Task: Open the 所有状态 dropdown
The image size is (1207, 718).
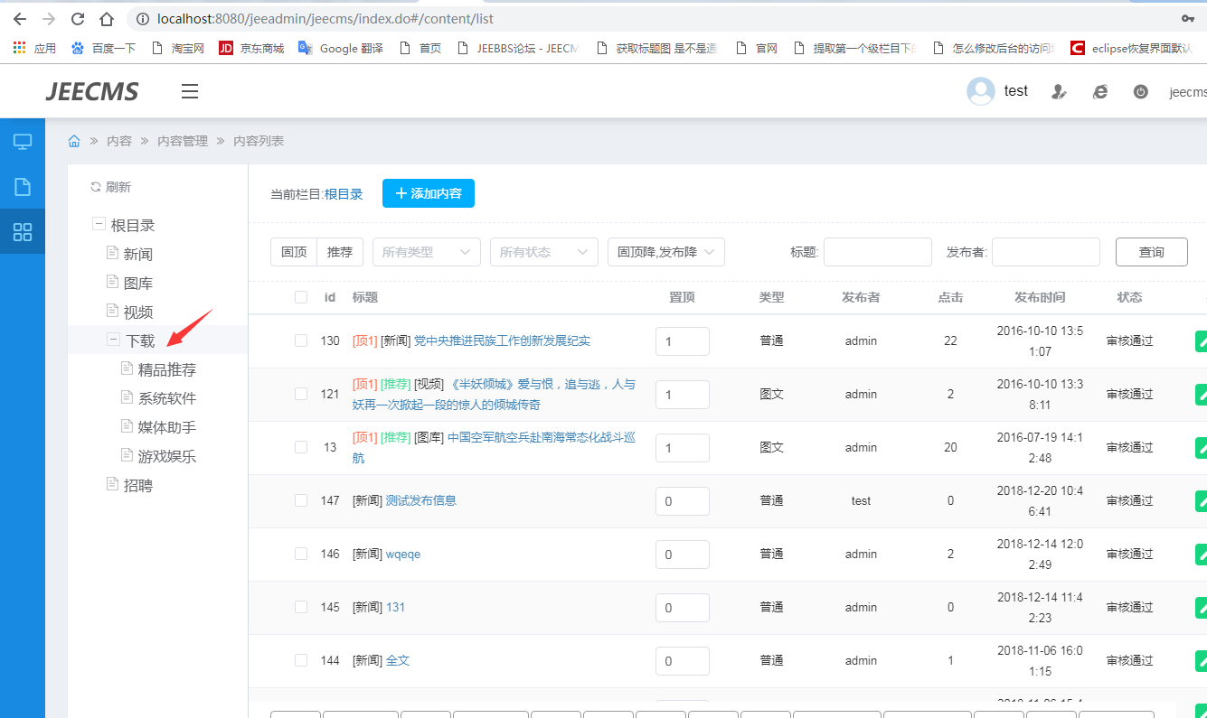Action: click(543, 252)
